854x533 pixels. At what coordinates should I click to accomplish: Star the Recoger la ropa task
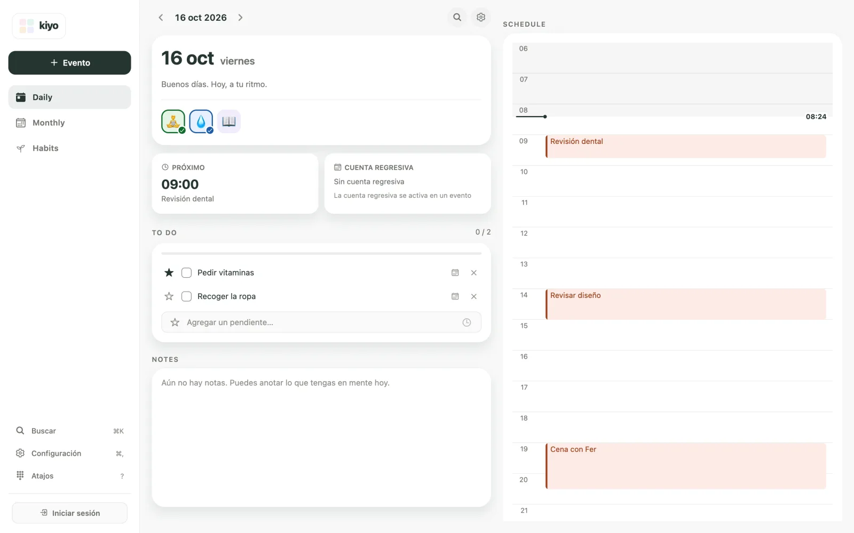(169, 296)
